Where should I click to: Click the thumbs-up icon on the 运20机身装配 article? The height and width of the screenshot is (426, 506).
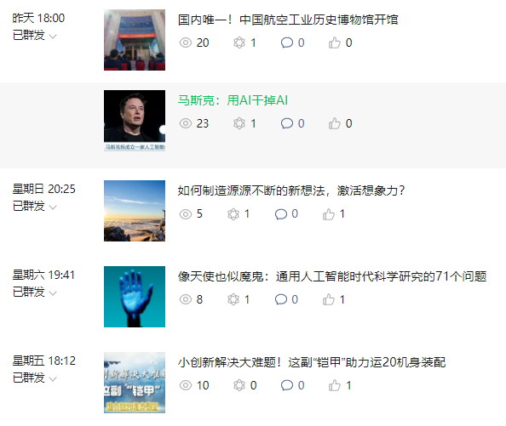pos(335,385)
